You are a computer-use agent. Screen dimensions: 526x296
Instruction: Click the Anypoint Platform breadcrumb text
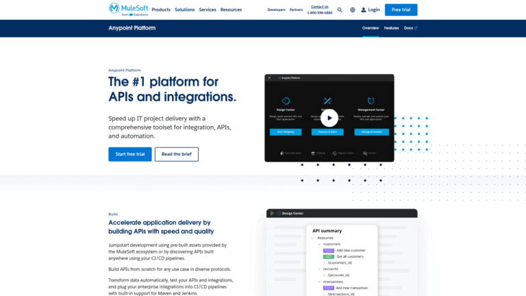coord(125,70)
